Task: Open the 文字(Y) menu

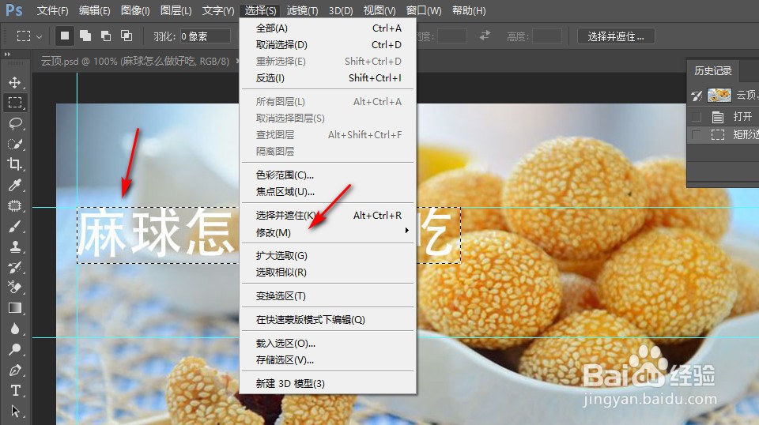Action: [x=218, y=10]
